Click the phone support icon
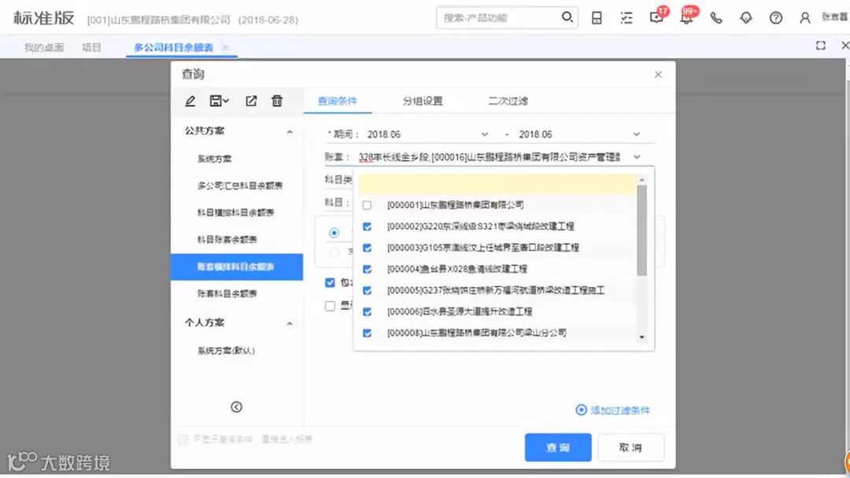 (716, 18)
